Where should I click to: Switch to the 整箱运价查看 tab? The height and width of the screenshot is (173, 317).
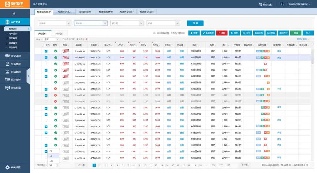tap(106, 12)
